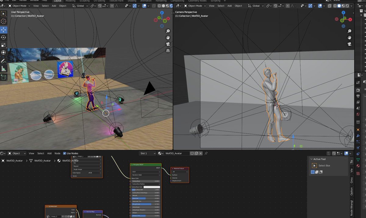Open GGX distribution dropdown in Principled BSDF
366x218 pixels.
click(x=146, y=172)
